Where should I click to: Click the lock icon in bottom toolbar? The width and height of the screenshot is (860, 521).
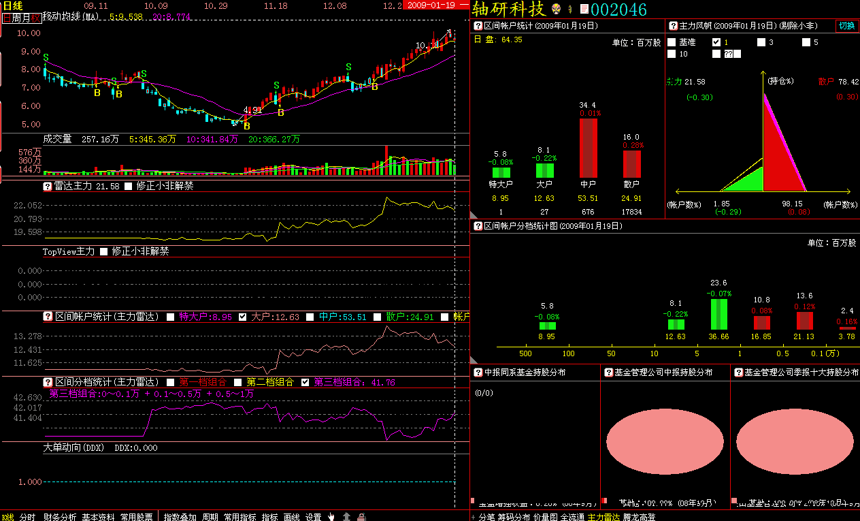tap(361, 516)
